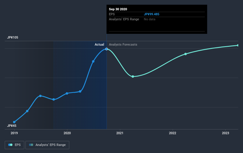243x153 pixels.
Task: Click the 2022 x-axis label
Action: coord(173,133)
